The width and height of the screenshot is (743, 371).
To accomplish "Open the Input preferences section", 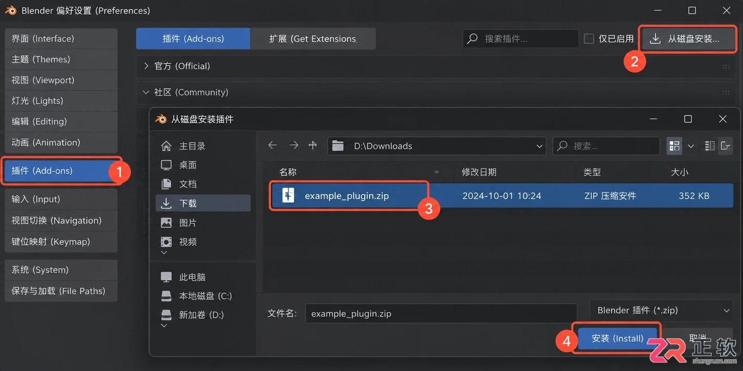I will coord(61,199).
